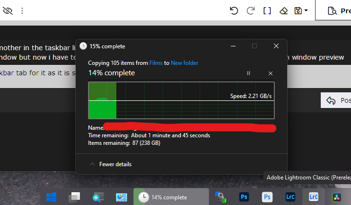Open the dark Photoshop taskbar icon

pyautogui.click(x=244, y=197)
